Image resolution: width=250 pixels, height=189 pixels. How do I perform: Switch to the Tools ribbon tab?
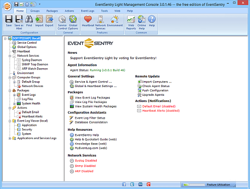tap(105, 11)
